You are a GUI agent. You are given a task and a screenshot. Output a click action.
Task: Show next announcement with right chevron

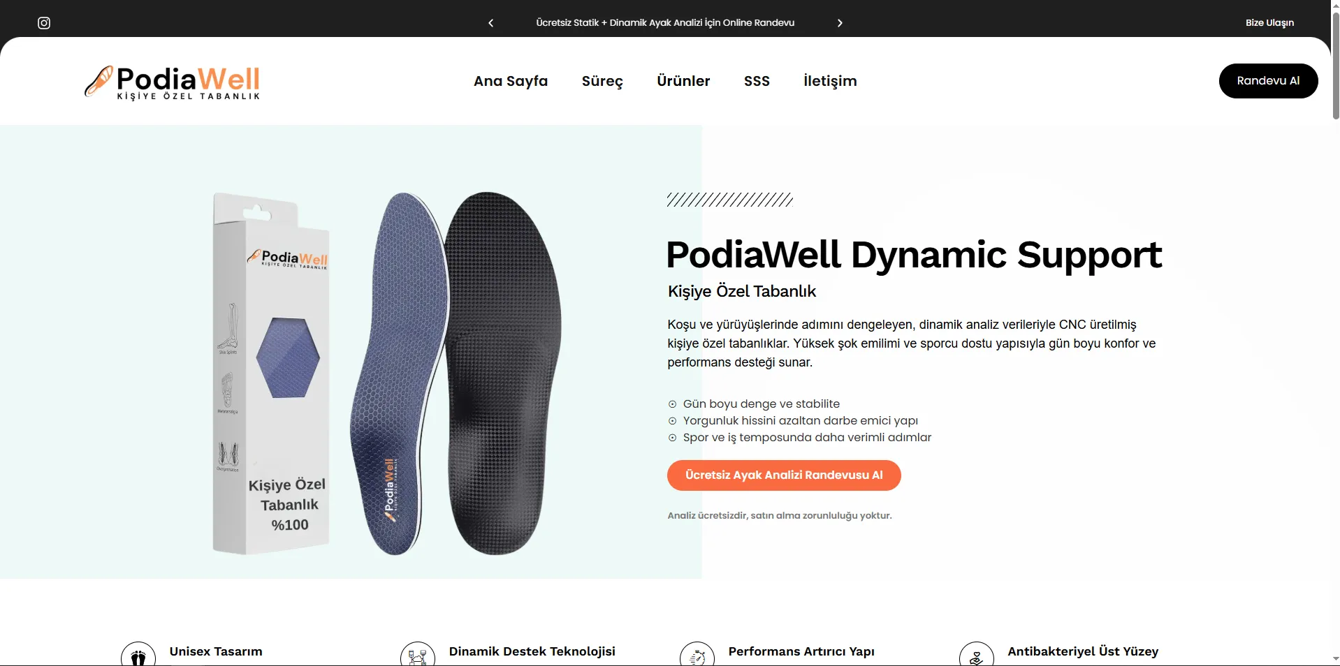pyautogui.click(x=840, y=23)
